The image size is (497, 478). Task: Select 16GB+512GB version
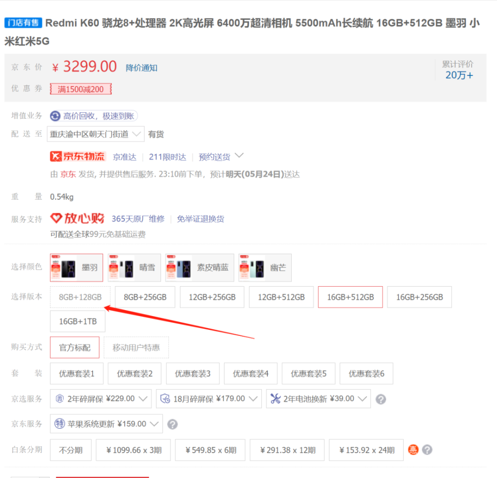[350, 297]
